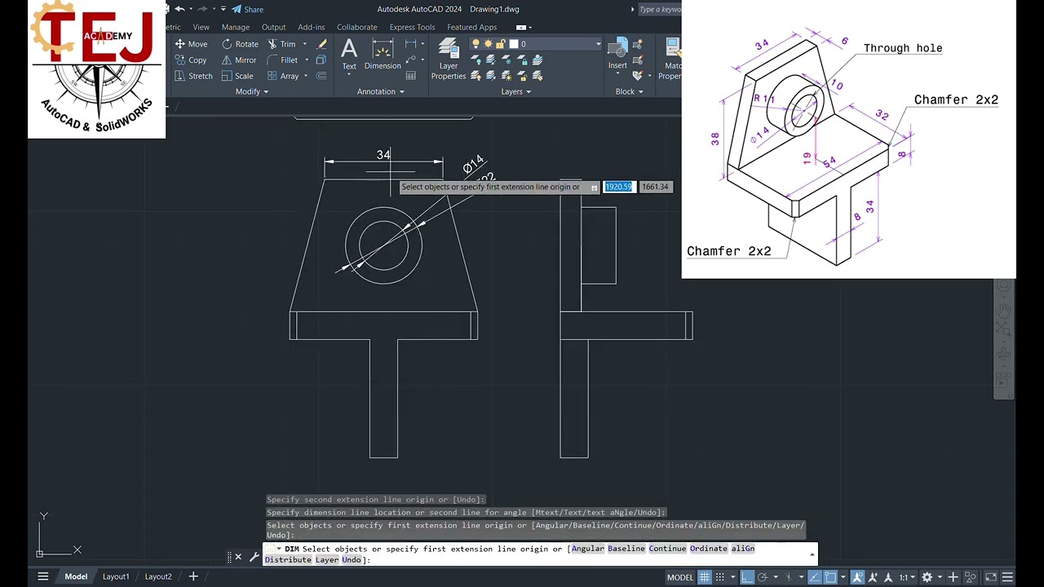
Task: Toggle object snap tracking
Action: [814, 577]
